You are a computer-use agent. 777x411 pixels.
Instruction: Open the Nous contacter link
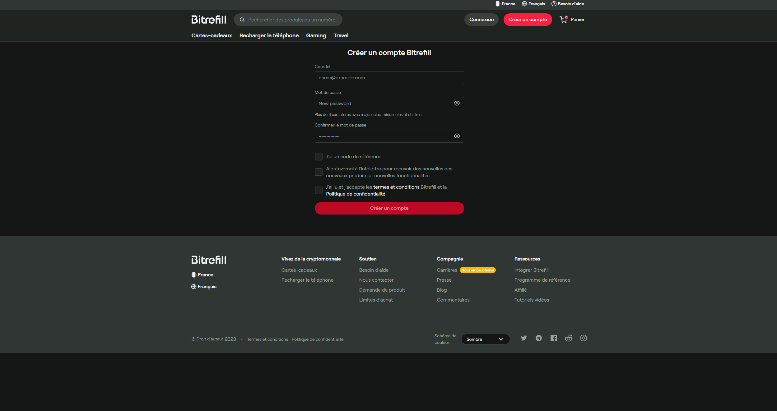click(x=376, y=280)
